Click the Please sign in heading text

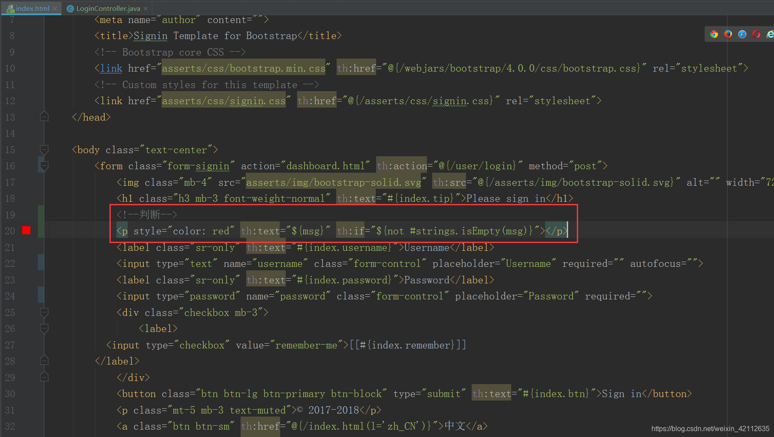(506, 198)
